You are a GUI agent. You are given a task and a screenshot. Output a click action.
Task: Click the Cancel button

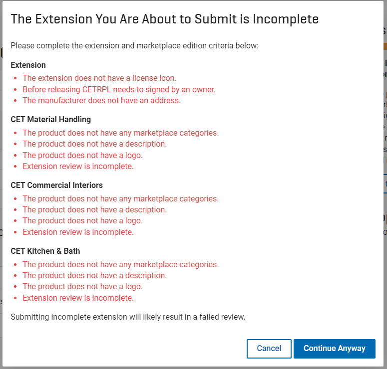pos(269,349)
